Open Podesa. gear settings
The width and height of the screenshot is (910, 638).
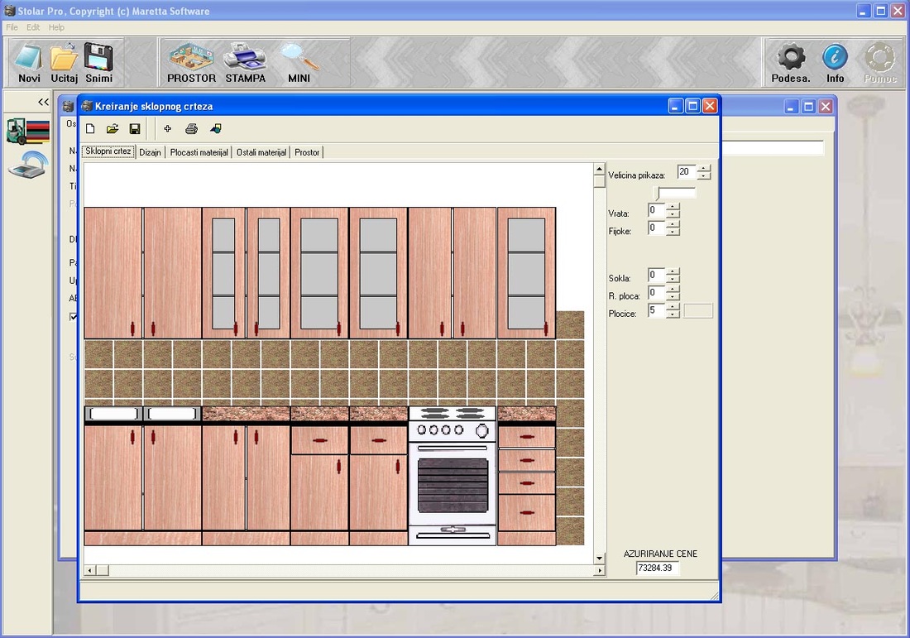pyautogui.click(x=791, y=62)
